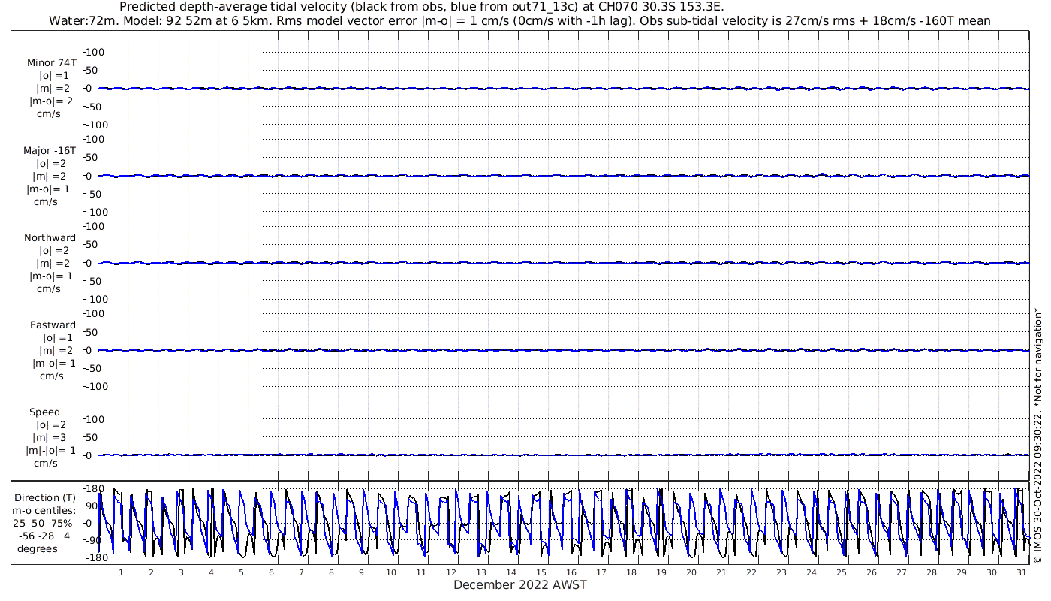The height and width of the screenshot is (601, 1051).
Task: Click "|m| =3" under Speed
Action: click(48, 438)
